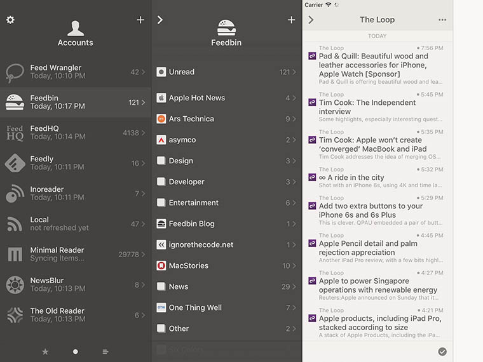483x362 pixels.
Task: Select Local account not refreshed yet
Action: 76,224
